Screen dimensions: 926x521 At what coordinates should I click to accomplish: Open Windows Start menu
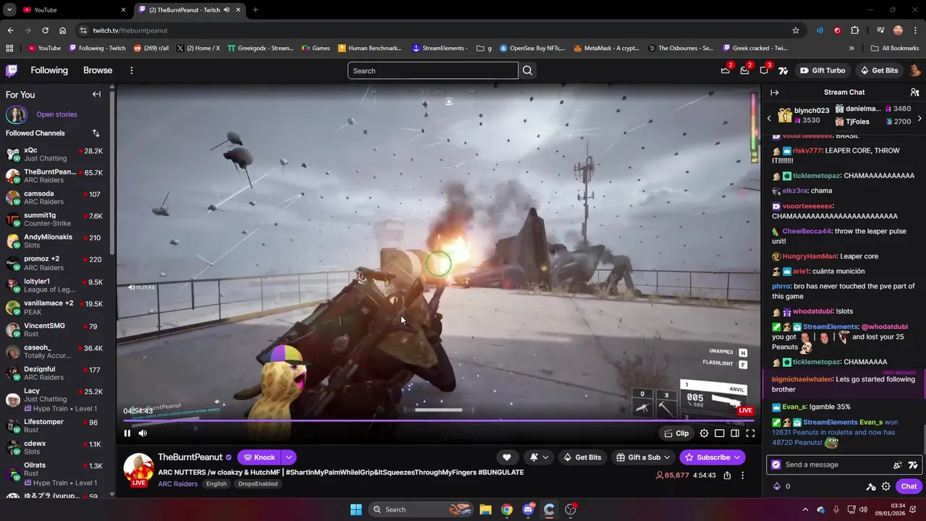tap(356, 509)
